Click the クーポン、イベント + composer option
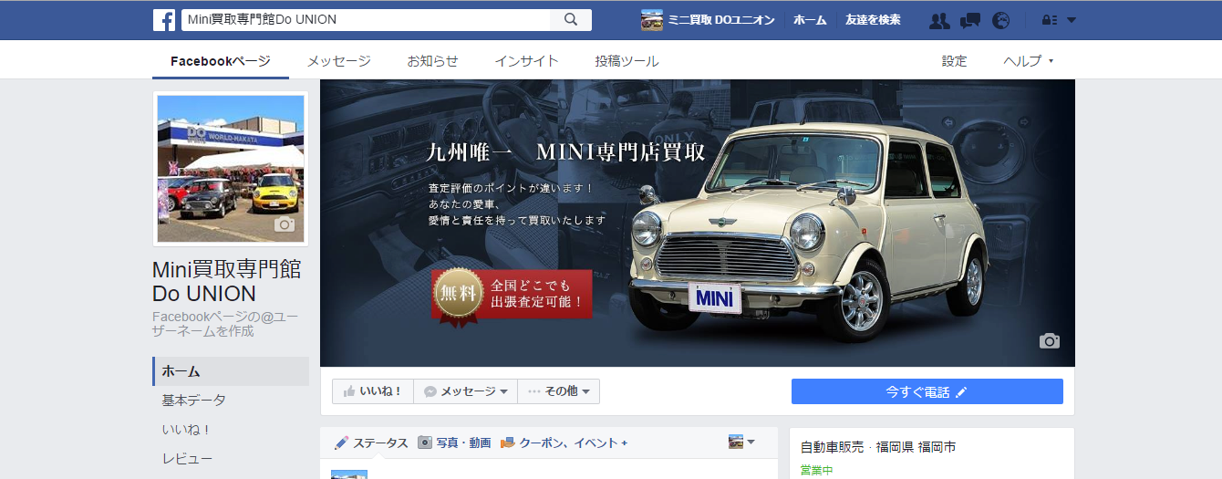 point(564,443)
